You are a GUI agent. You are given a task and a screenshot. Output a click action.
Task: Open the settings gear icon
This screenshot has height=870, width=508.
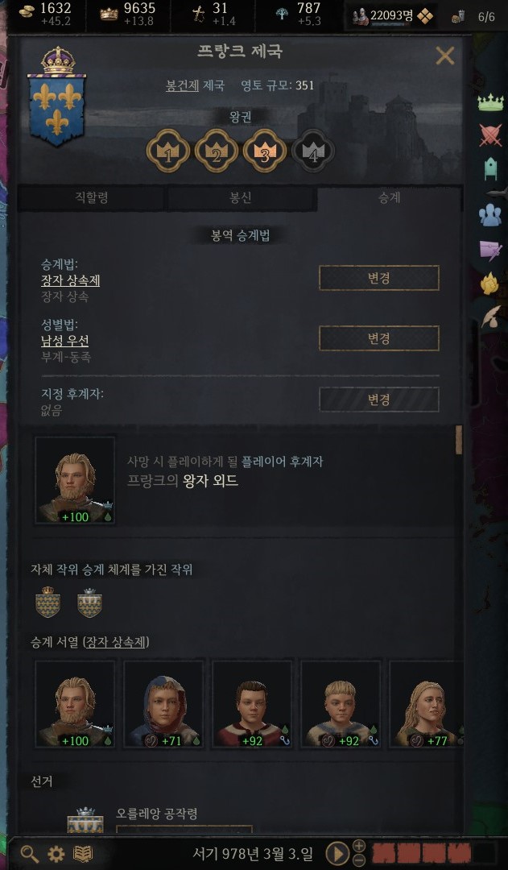(x=56, y=853)
